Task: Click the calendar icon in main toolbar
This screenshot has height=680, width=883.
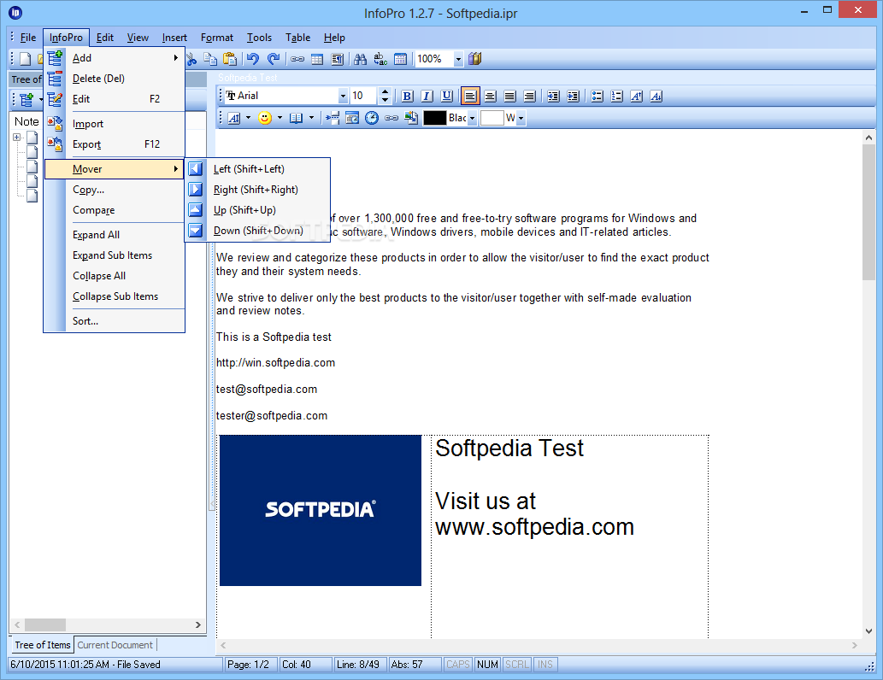Action: pos(400,59)
